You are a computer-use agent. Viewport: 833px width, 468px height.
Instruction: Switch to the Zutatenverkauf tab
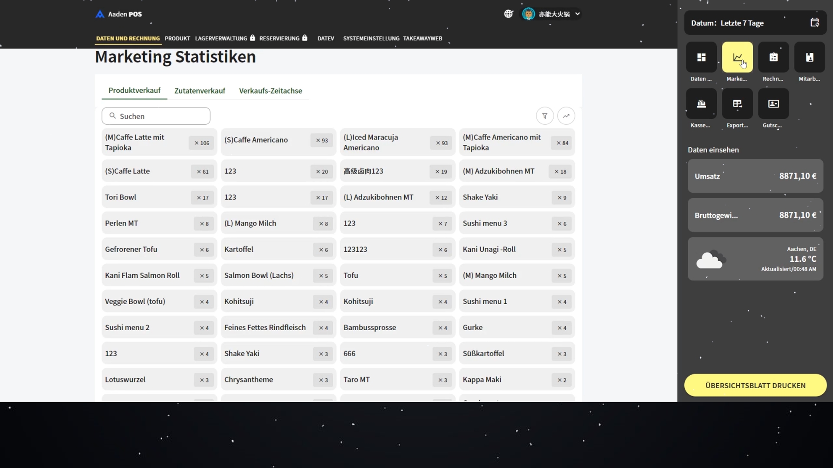tap(200, 91)
